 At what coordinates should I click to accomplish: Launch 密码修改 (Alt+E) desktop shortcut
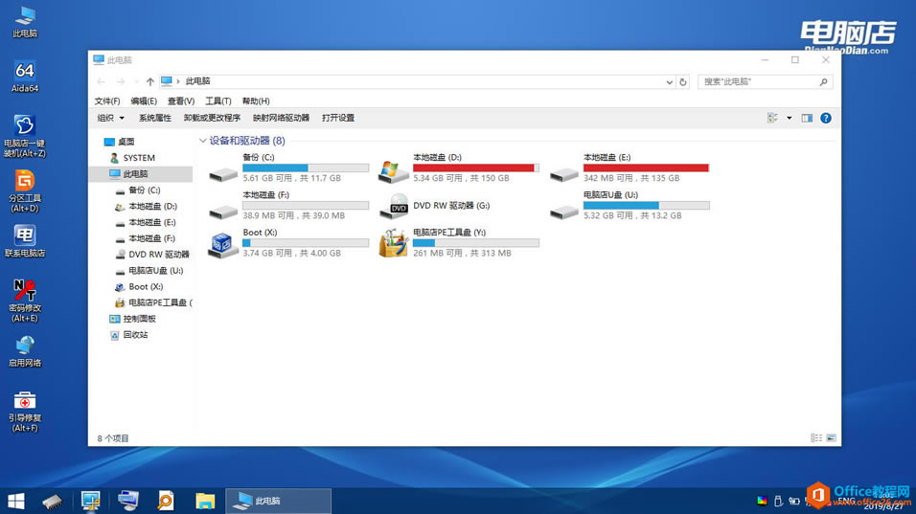[25, 301]
